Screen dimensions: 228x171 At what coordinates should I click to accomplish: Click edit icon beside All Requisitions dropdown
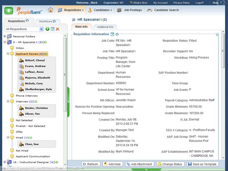pyautogui.click(x=52, y=29)
